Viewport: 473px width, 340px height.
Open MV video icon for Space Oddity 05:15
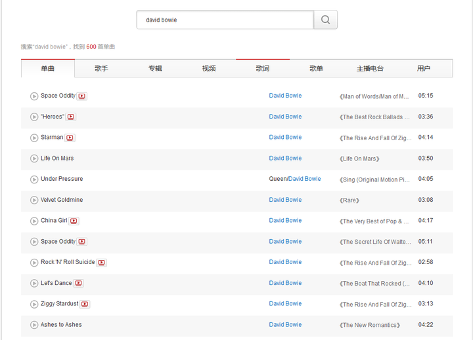point(81,96)
